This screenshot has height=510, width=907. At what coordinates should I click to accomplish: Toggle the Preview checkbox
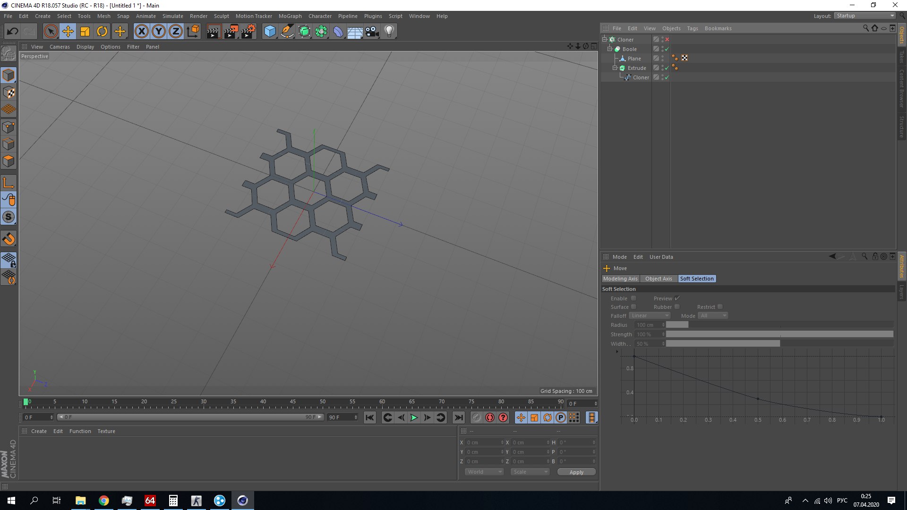677,298
